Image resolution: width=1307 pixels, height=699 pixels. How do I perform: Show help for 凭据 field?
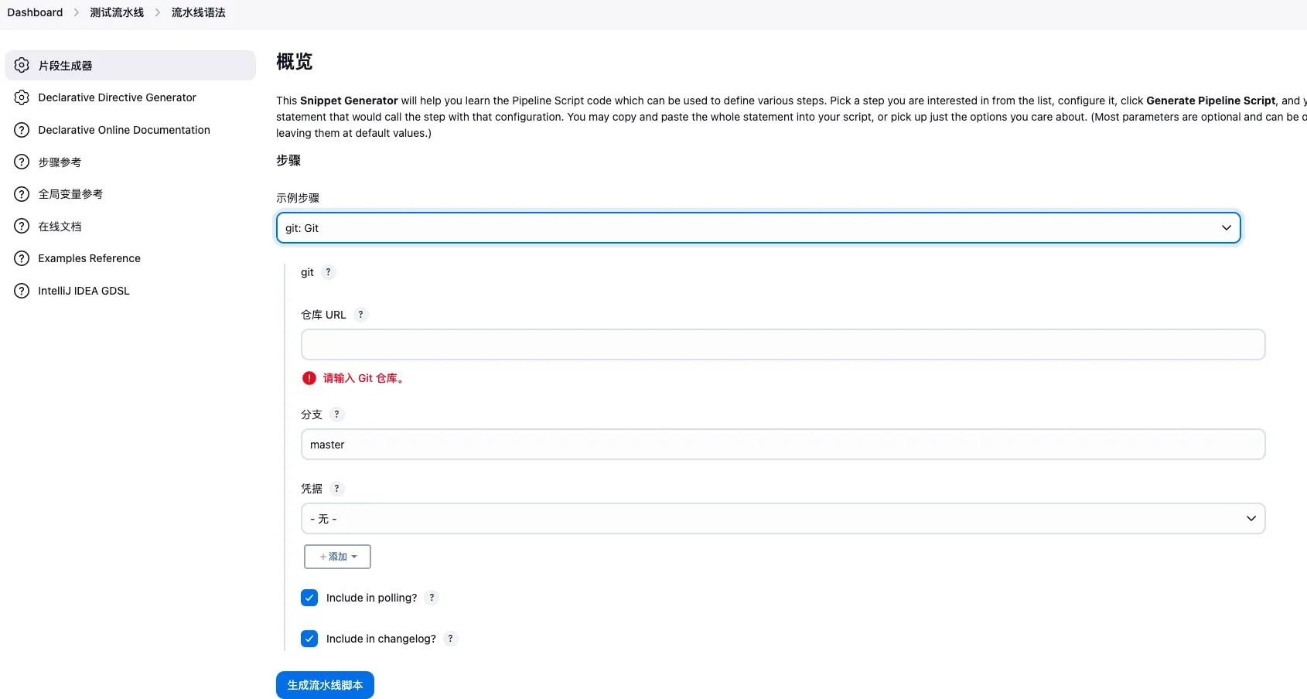coord(336,489)
